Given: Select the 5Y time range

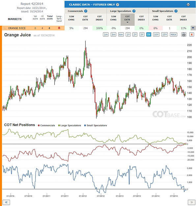Looking at the screenshot, I should click(x=149, y=35).
